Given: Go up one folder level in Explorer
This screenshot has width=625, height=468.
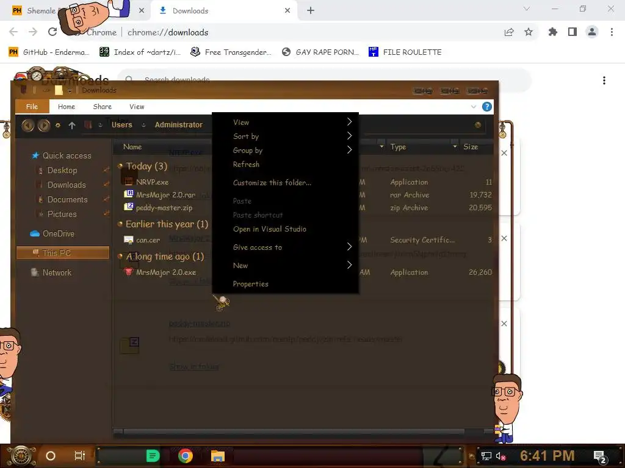Looking at the screenshot, I should tap(72, 126).
